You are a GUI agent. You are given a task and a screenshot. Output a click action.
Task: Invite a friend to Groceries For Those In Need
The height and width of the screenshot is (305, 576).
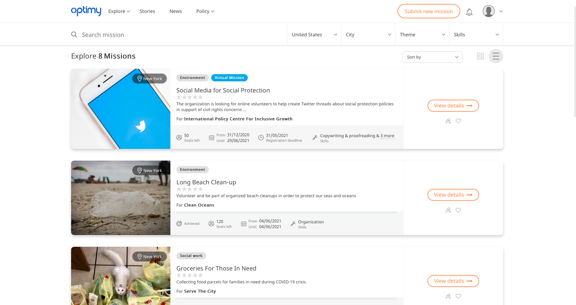[x=448, y=296]
